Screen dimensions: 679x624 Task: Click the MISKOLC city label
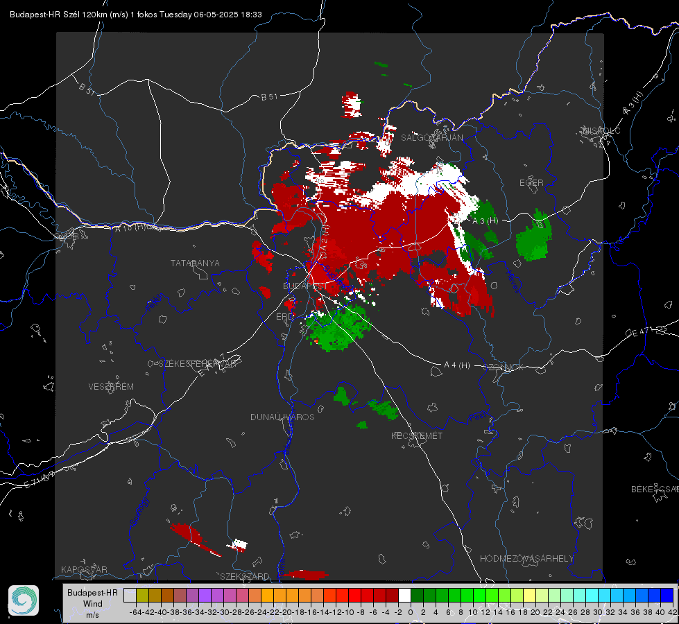(601, 130)
